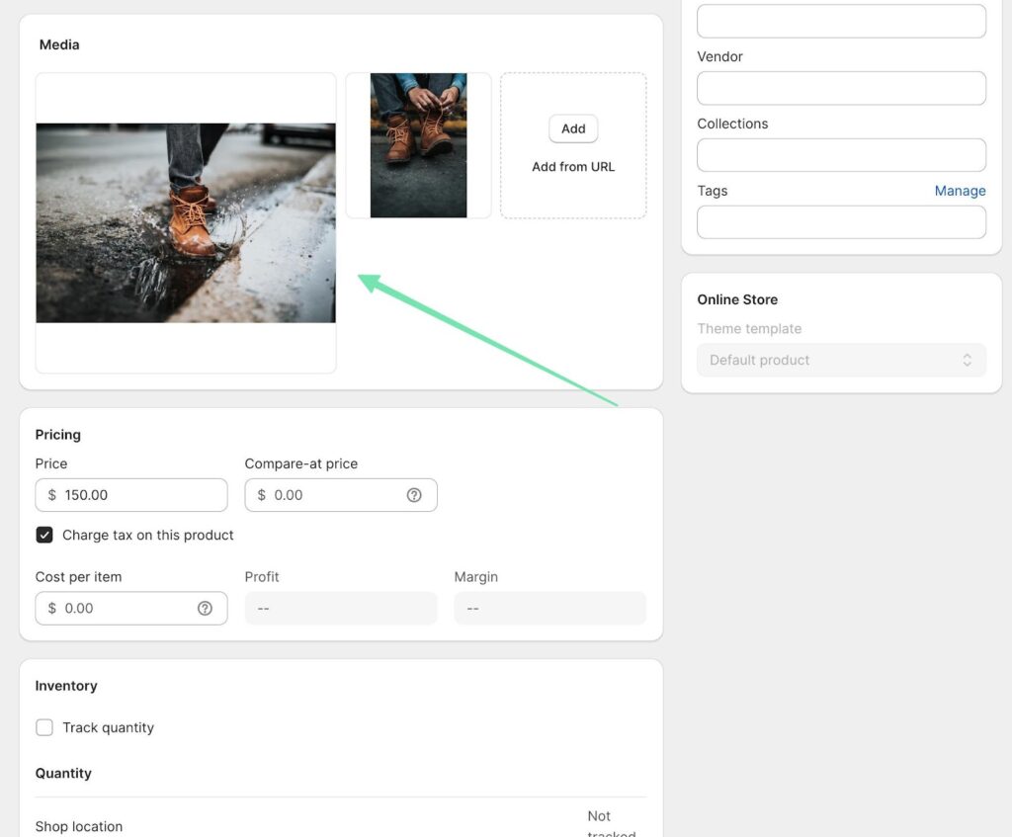1012x837 pixels.
Task: Open the Theme template dropdown
Action: click(841, 361)
